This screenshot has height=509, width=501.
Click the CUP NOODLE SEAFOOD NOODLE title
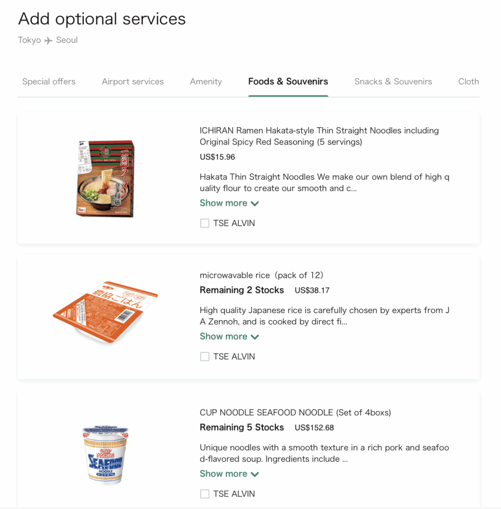295,413
